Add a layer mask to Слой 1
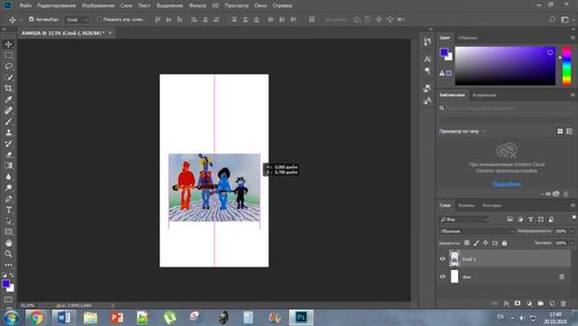This screenshot has width=578, height=326. pyautogui.click(x=518, y=303)
